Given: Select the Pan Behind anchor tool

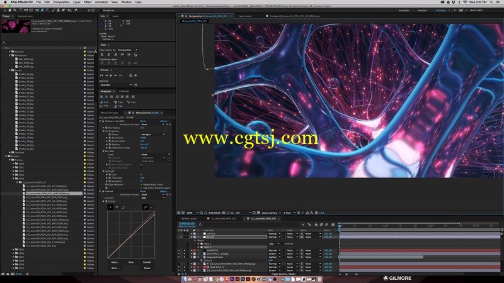Looking at the screenshot, I should (x=31, y=10).
